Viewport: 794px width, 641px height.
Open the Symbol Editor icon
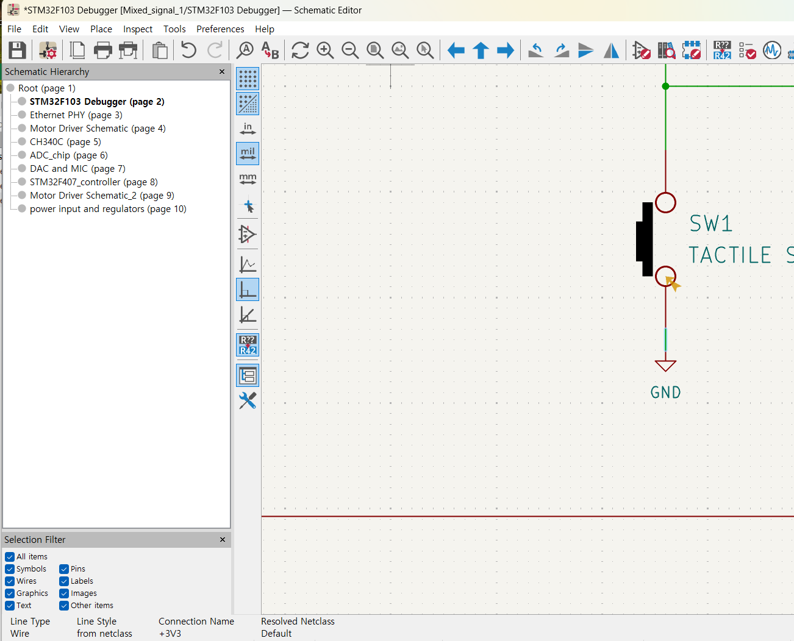point(642,50)
